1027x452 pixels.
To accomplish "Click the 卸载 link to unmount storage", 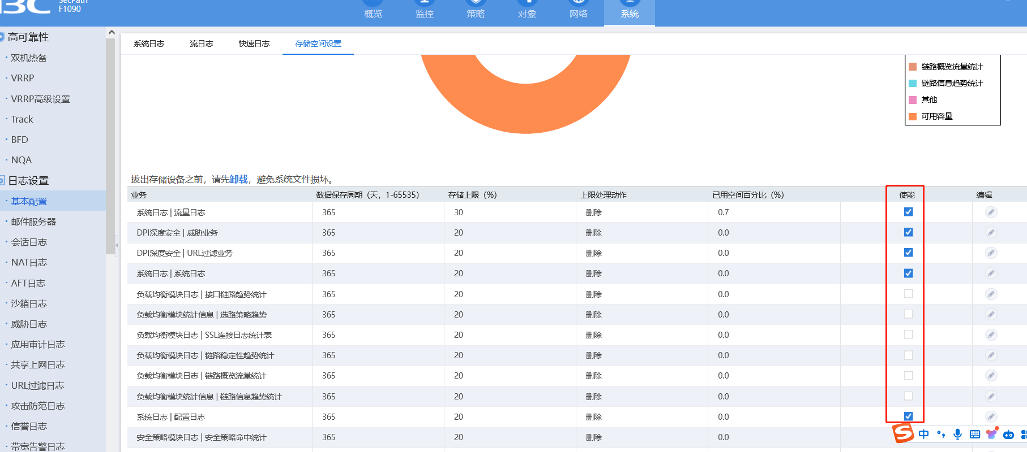I will [x=238, y=179].
